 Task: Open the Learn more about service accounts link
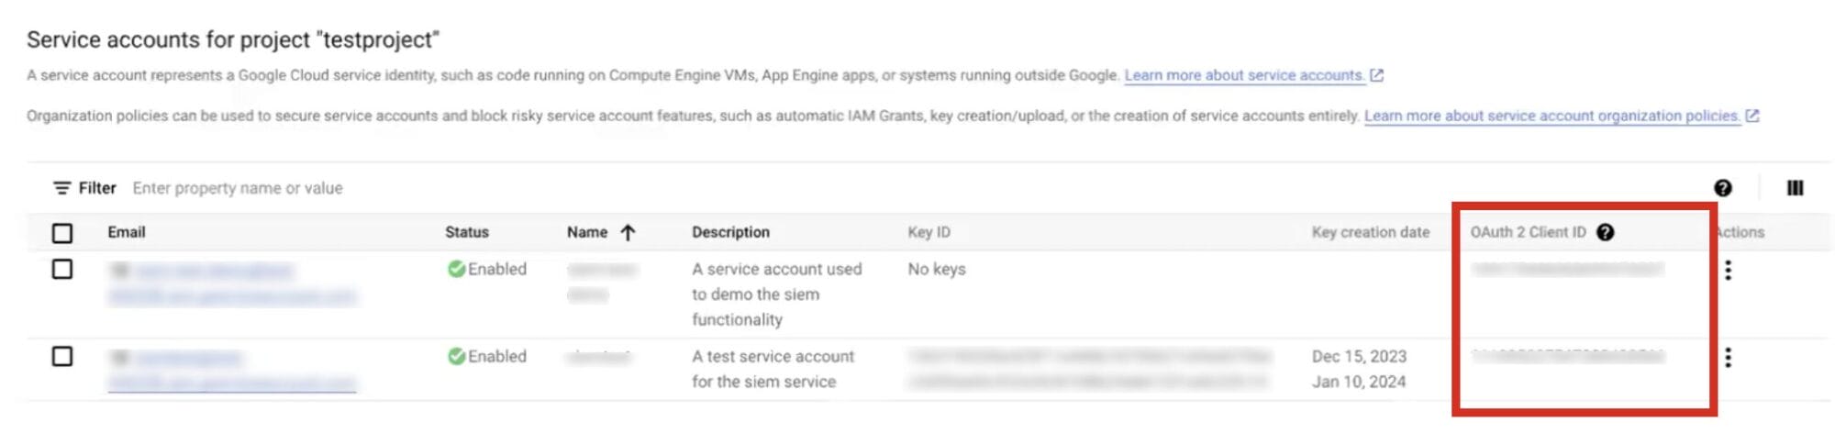[x=1244, y=75]
